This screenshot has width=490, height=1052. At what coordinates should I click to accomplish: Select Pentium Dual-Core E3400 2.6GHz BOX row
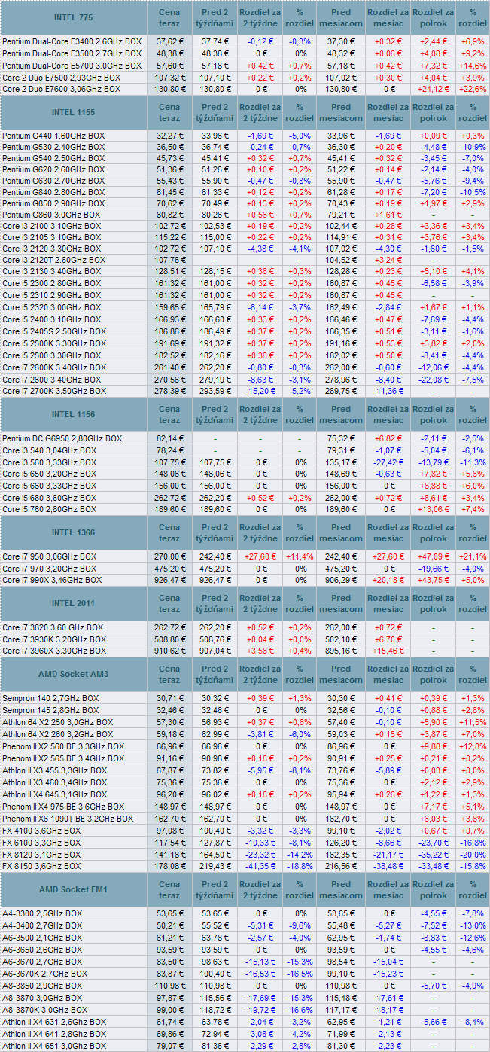coord(245,41)
